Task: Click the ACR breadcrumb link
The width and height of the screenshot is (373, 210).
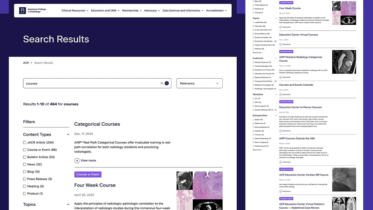Action: point(26,62)
